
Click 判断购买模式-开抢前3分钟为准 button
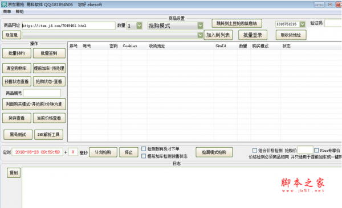click(34, 104)
